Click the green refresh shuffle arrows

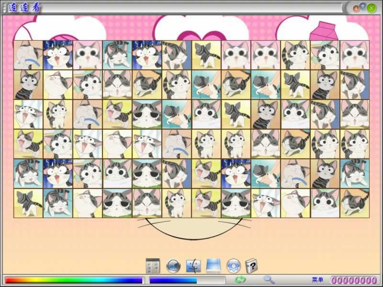(240, 280)
